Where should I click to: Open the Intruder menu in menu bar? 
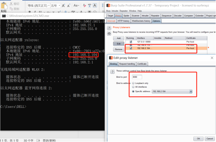(115, 11)
